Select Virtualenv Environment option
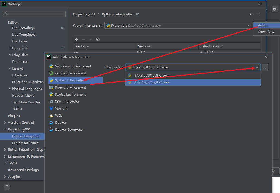This screenshot has height=193, width=280. click(73, 66)
